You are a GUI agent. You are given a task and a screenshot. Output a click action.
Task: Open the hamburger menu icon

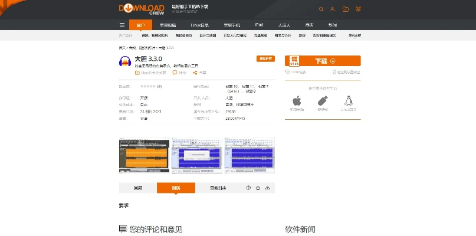coord(122,25)
